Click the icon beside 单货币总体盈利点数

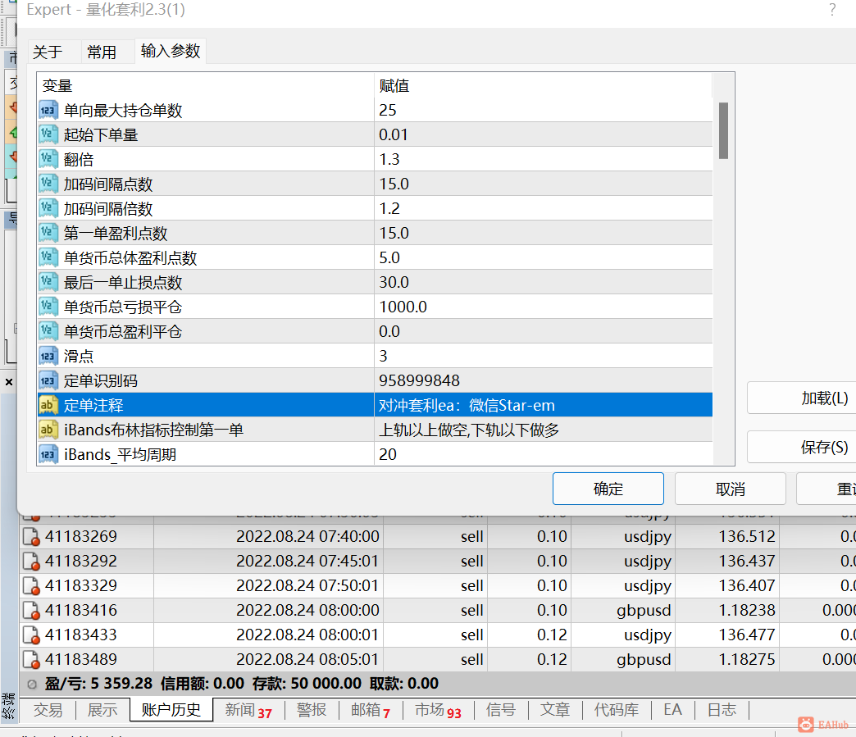coord(48,257)
